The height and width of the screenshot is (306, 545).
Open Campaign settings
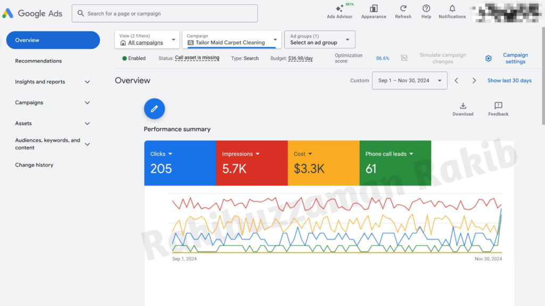[515, 58]
